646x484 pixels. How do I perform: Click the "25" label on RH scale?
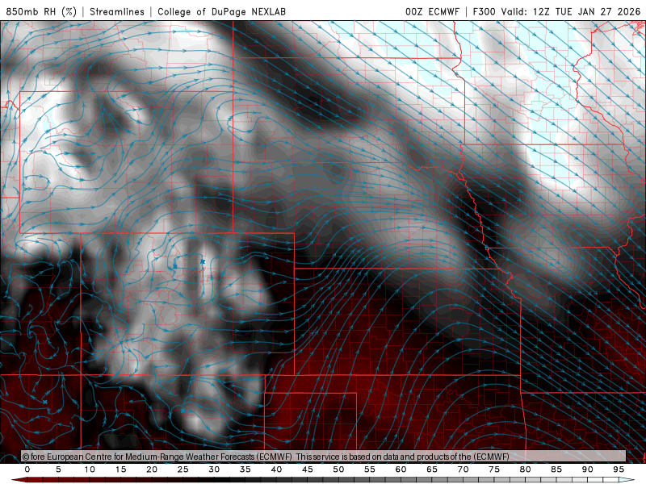tap(182, 469)
